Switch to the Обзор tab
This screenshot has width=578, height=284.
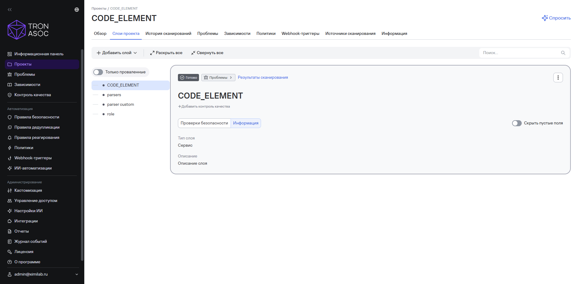[x=100, y=34]
